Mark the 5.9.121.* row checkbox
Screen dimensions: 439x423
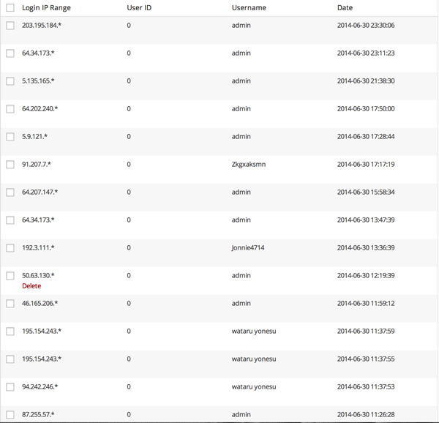coord(10,137)
